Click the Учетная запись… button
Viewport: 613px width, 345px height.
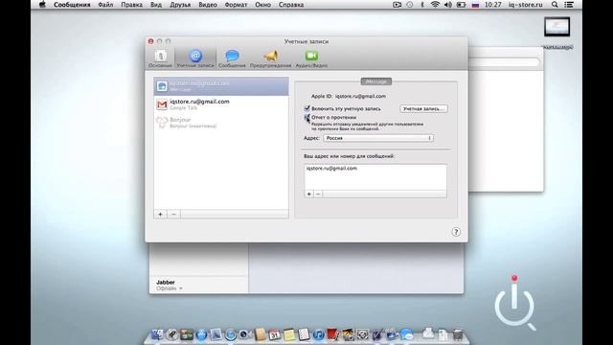pos(423,108)
